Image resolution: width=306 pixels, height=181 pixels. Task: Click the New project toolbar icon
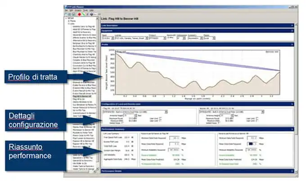click(x=66, y=14)
